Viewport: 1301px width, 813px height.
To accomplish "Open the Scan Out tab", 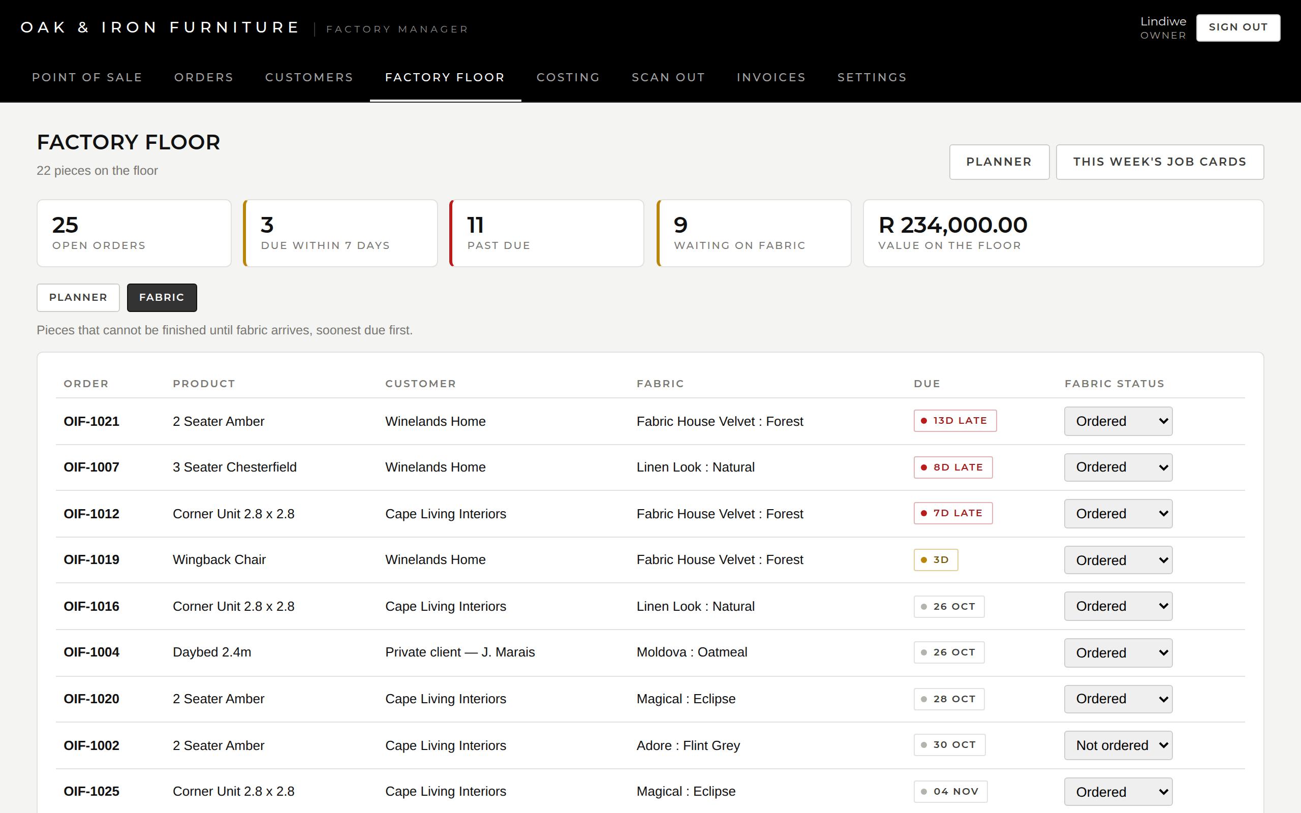I will click(x=668, y=77).
